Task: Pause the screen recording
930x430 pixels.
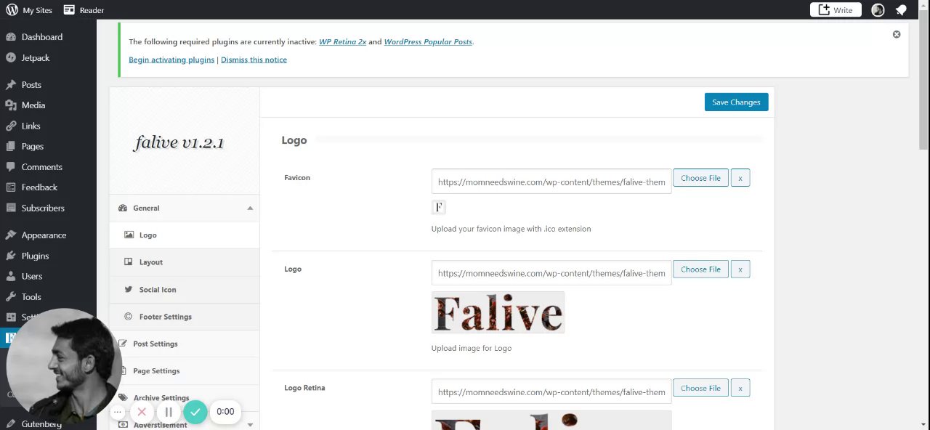Action: [169, 412]
